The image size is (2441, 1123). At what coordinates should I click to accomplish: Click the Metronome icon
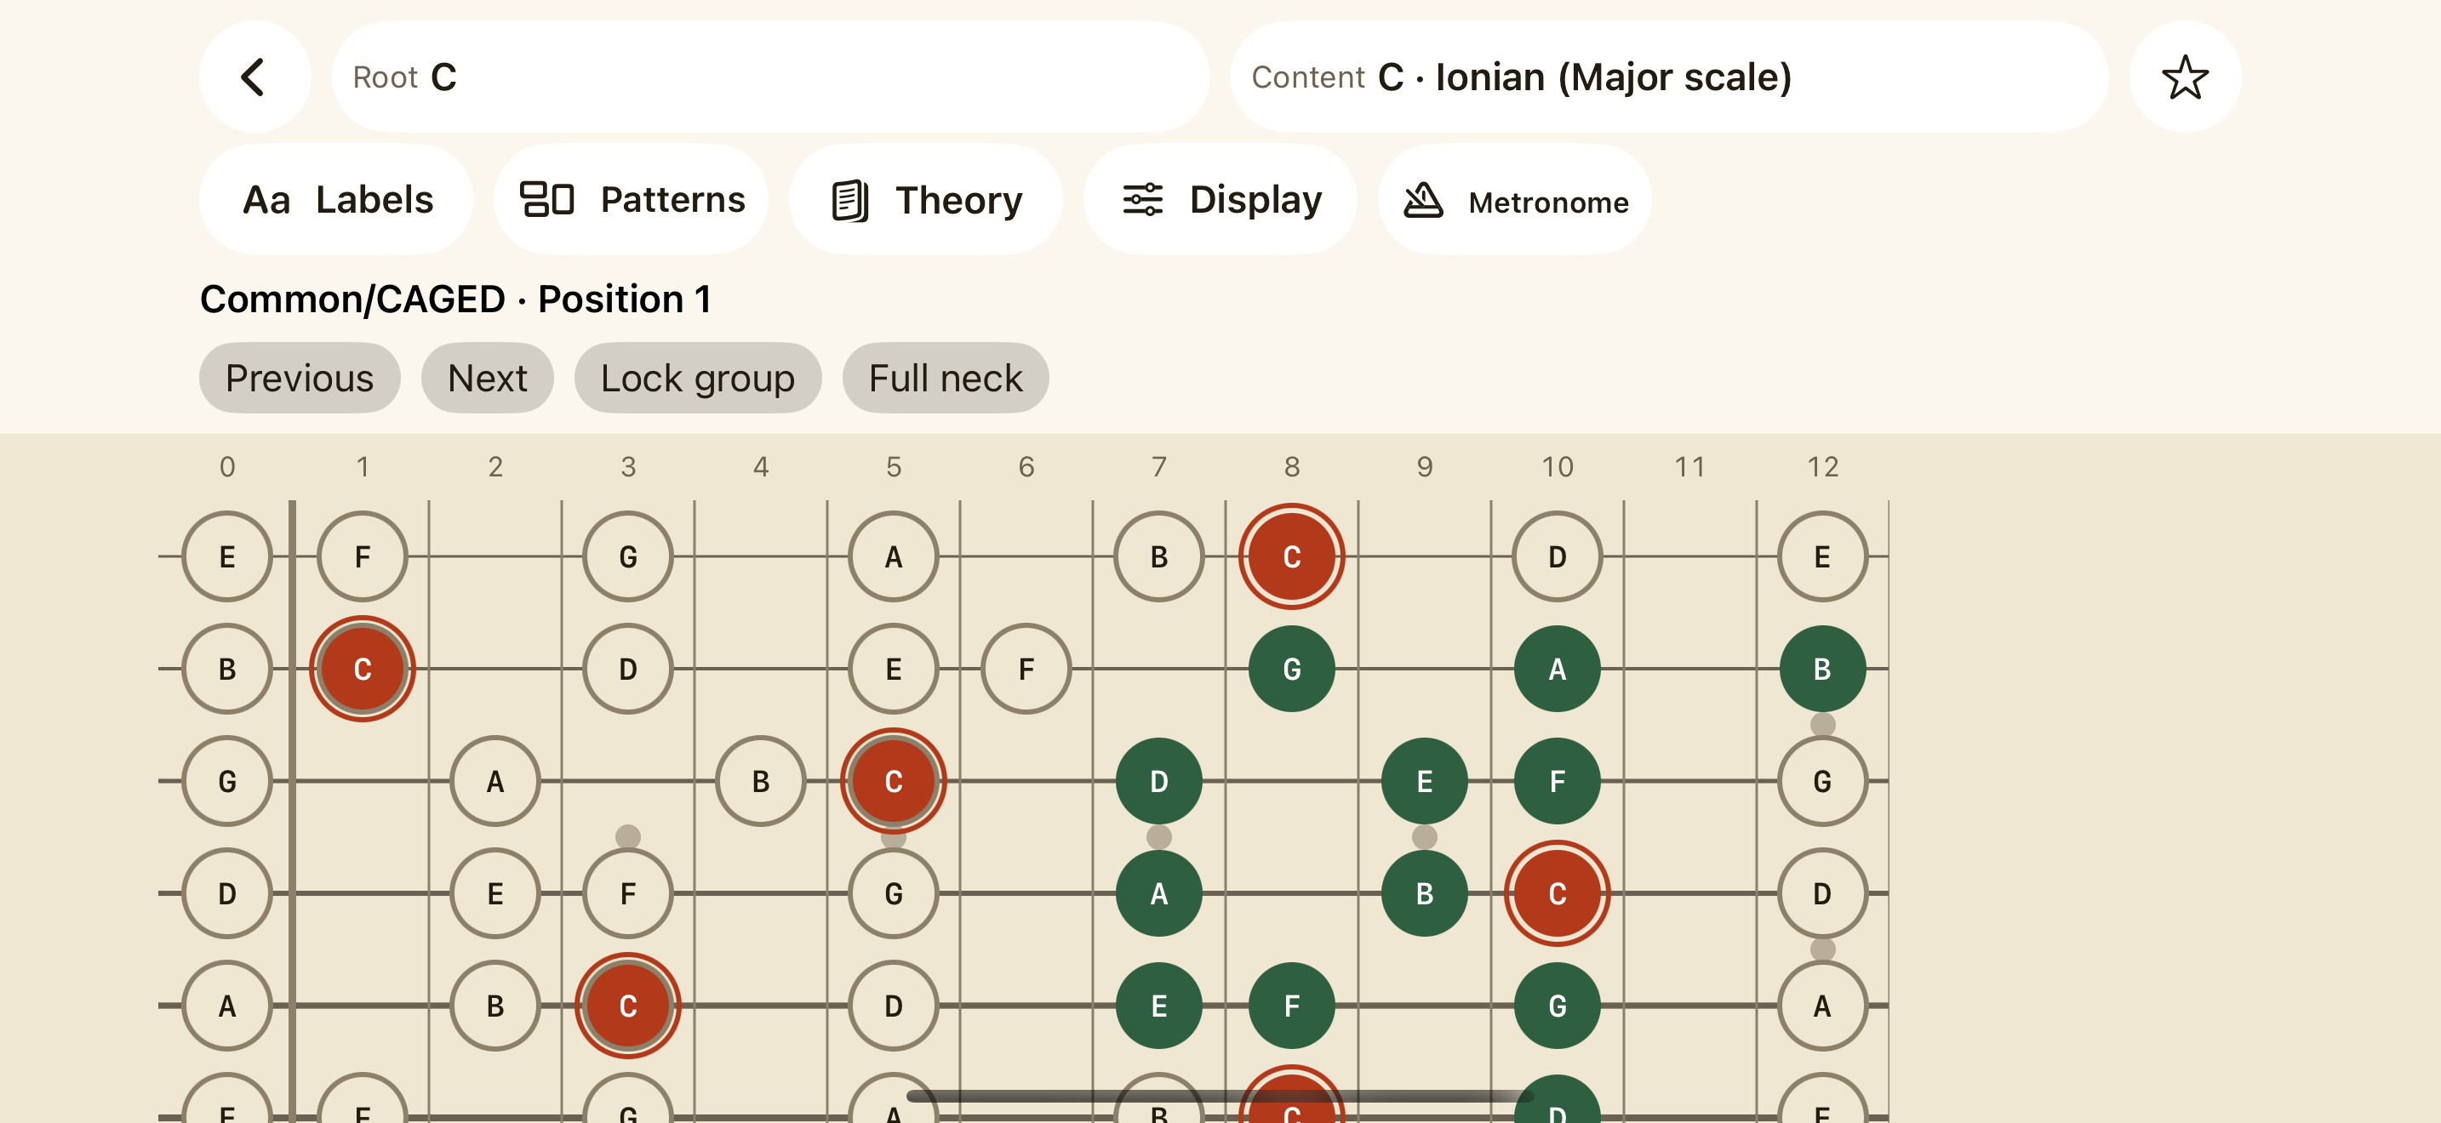[1422, 200]
